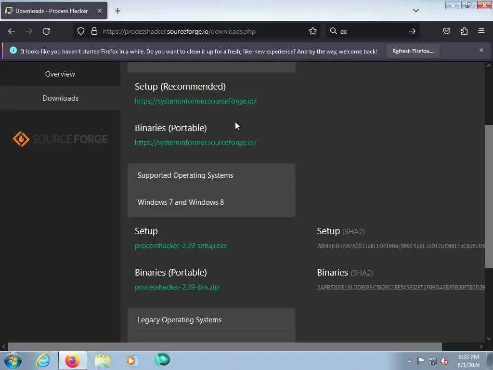Image resolution: width=493 pixels, height=370 pixels.
Task: Click the Refresh Firefox... button
Action: tap(413, 51)
